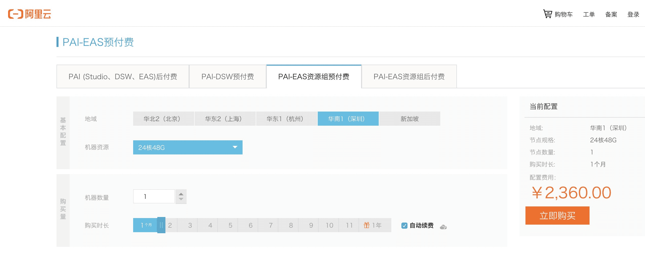This screenshot has height=267, width=645.
Task: Open the 备案 menu item
Action: click(611, 14)
